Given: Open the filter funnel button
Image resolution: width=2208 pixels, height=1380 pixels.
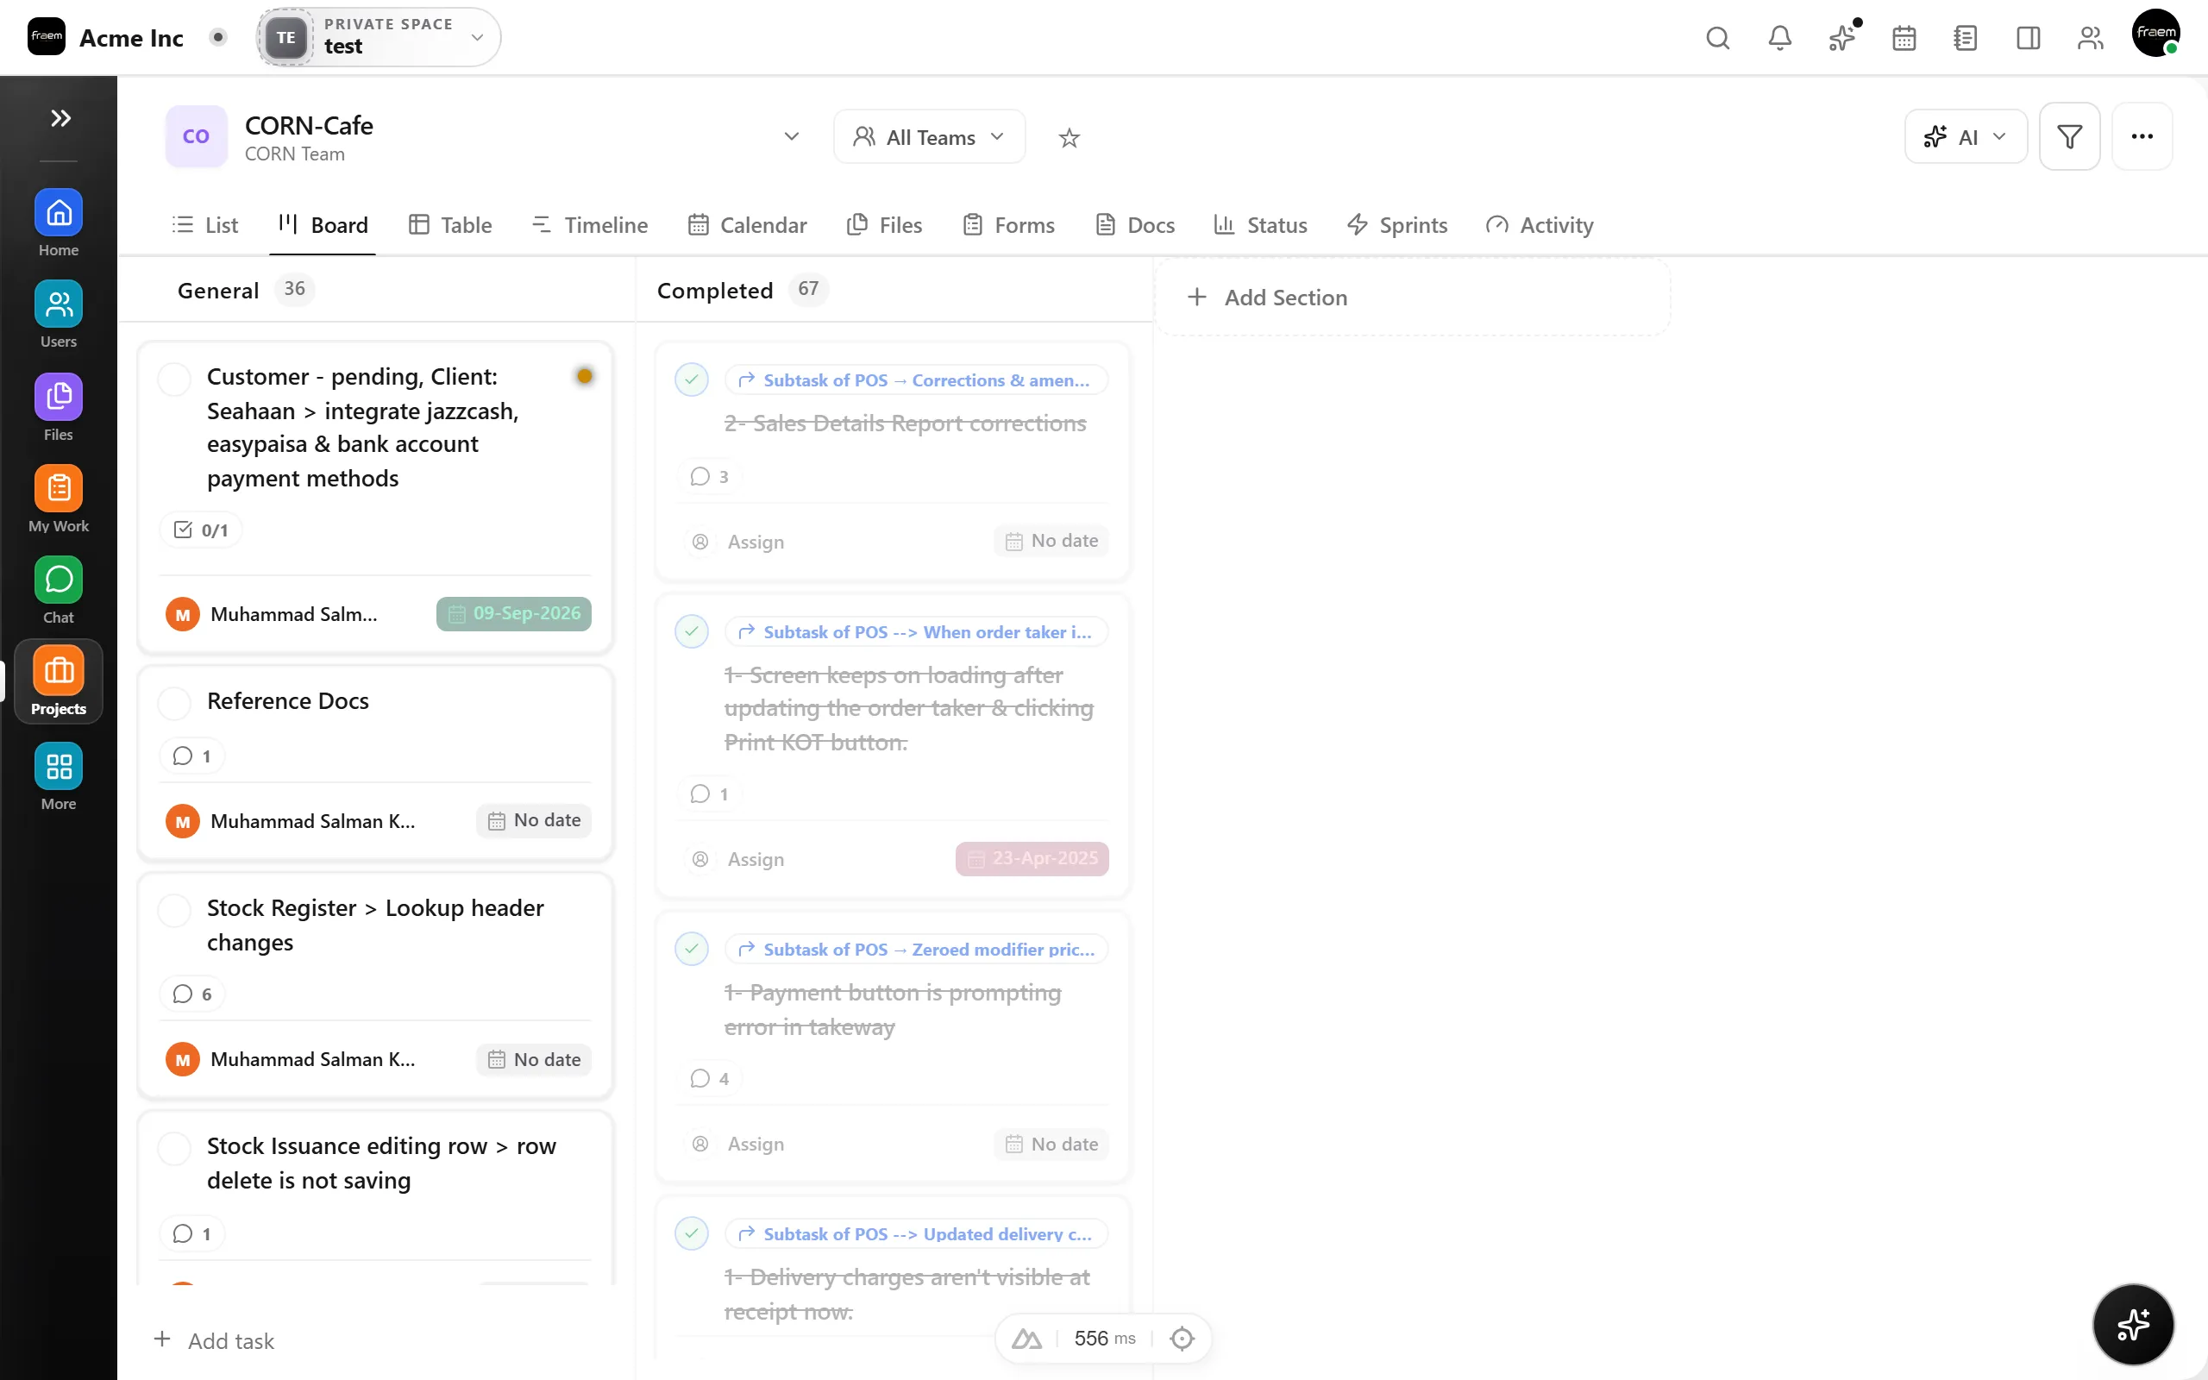Looking at the screenshot, I should pyautogui.click(x=2069, y=137).
